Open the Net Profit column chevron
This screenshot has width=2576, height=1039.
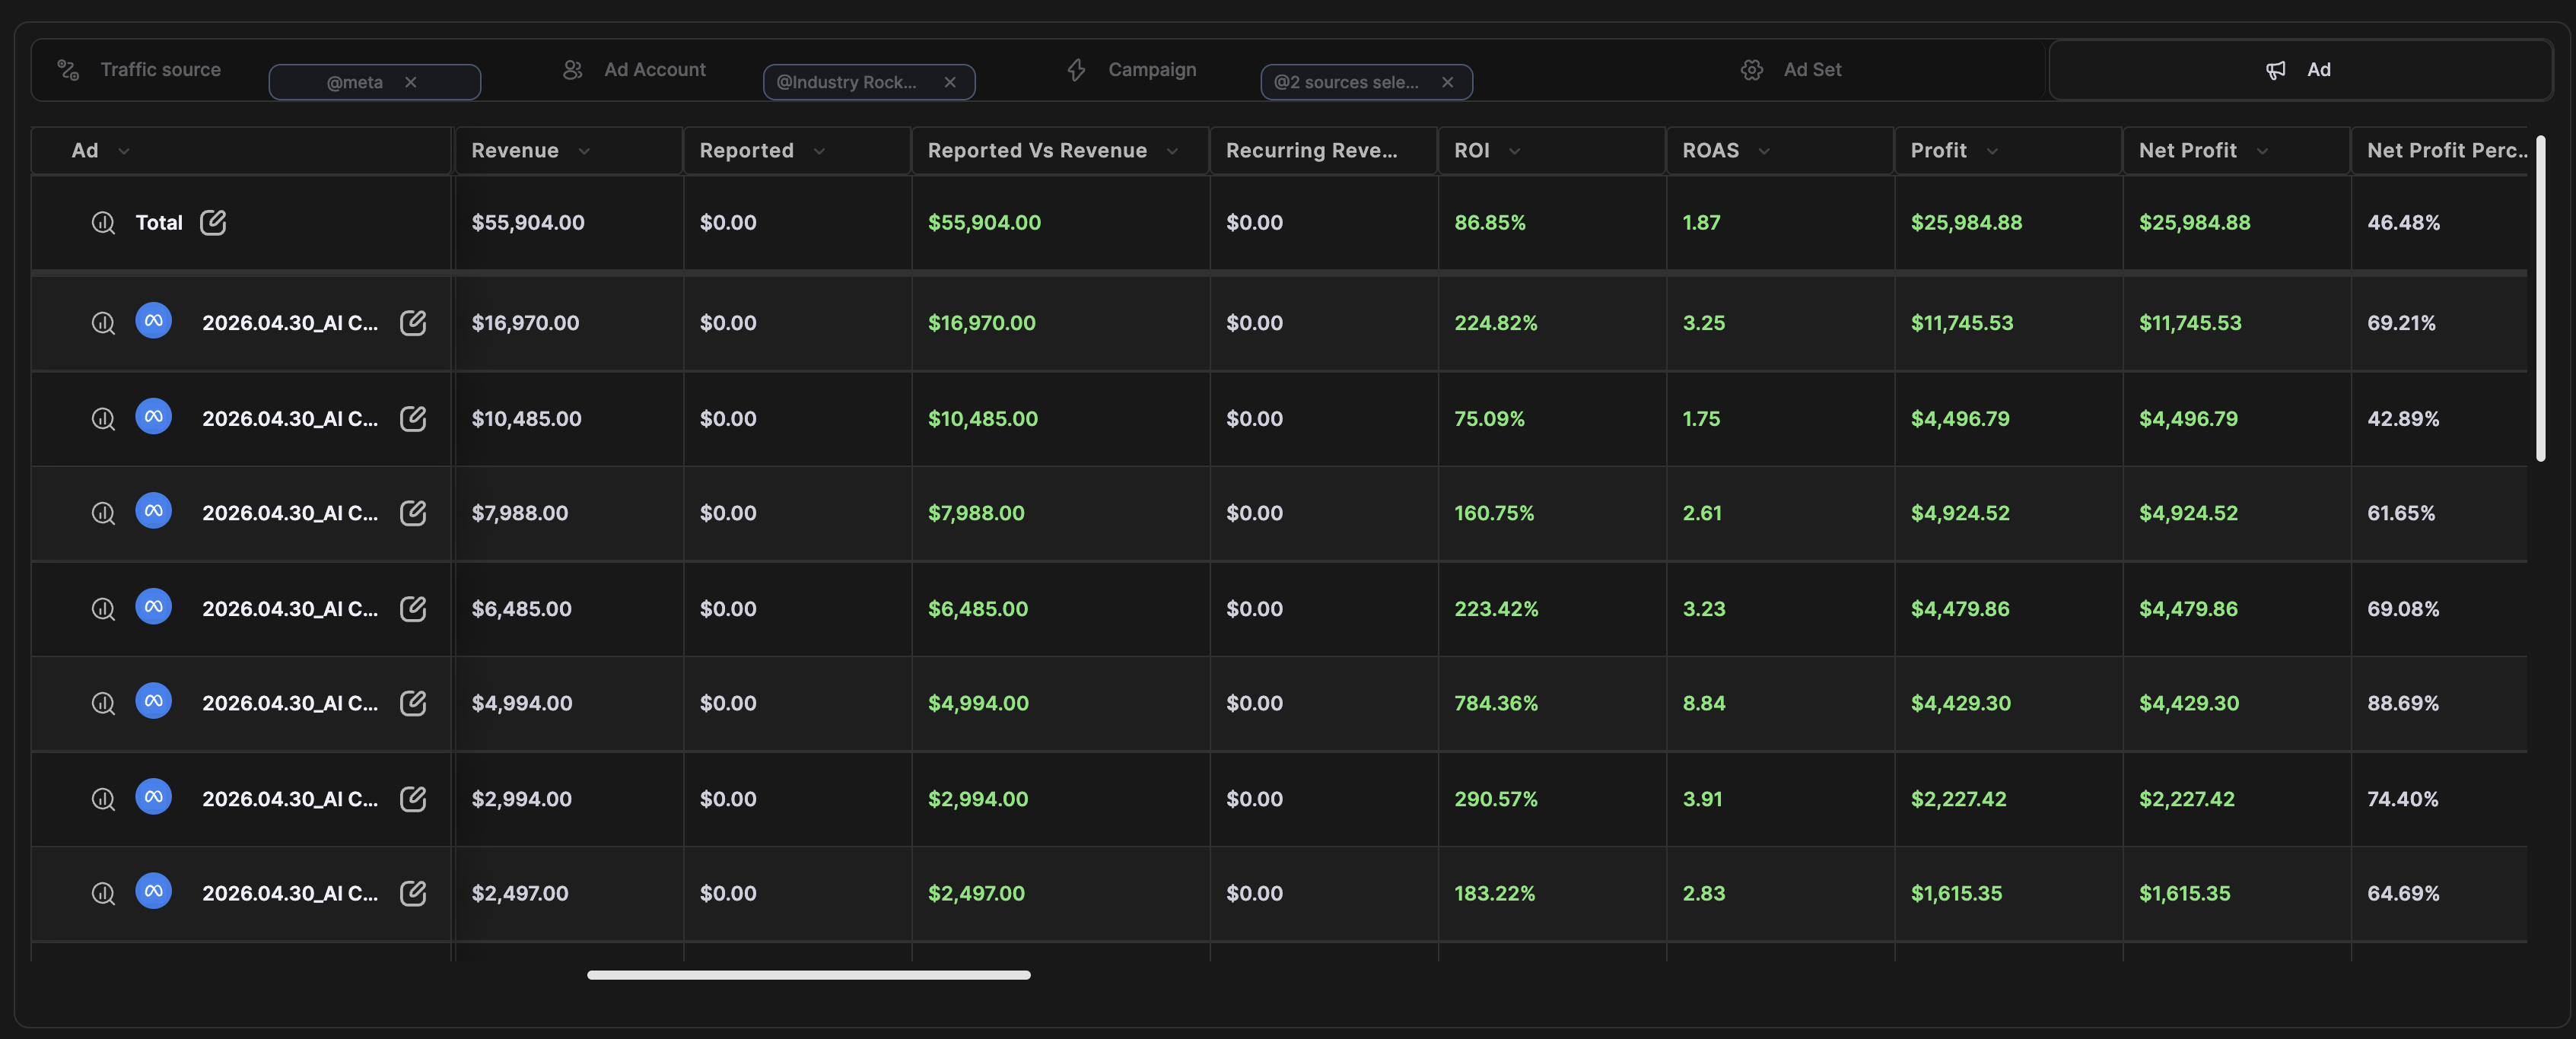[2262, 151]
